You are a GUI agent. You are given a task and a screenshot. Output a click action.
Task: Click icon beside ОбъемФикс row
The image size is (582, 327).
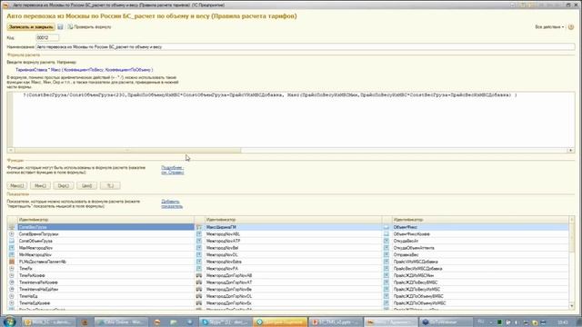coord(386,227)
